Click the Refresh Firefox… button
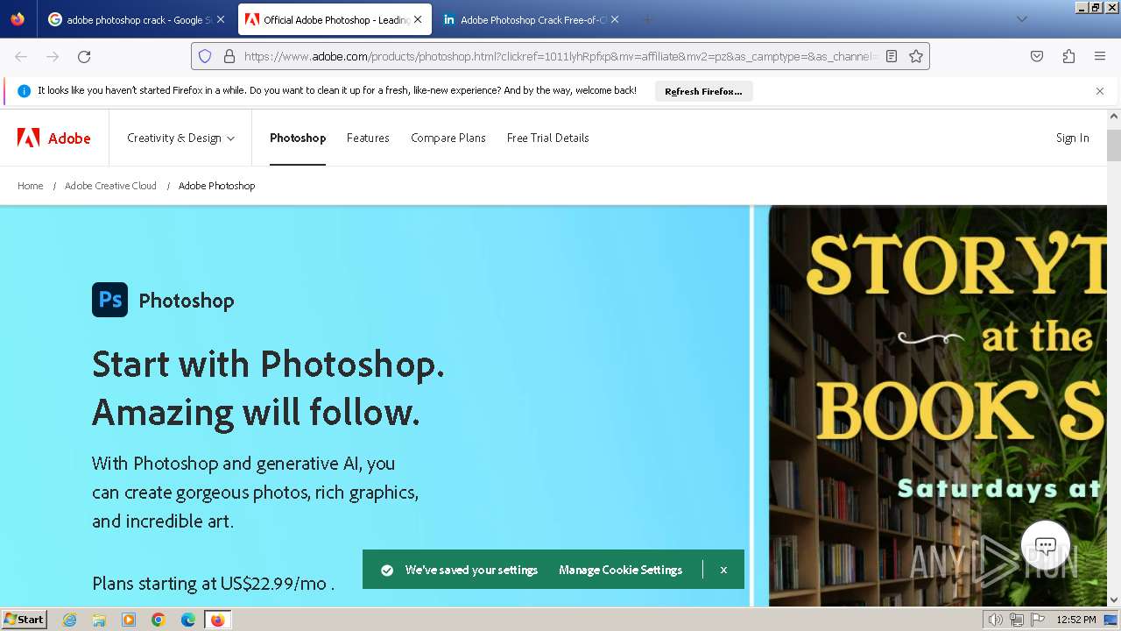 pos(703,91)
